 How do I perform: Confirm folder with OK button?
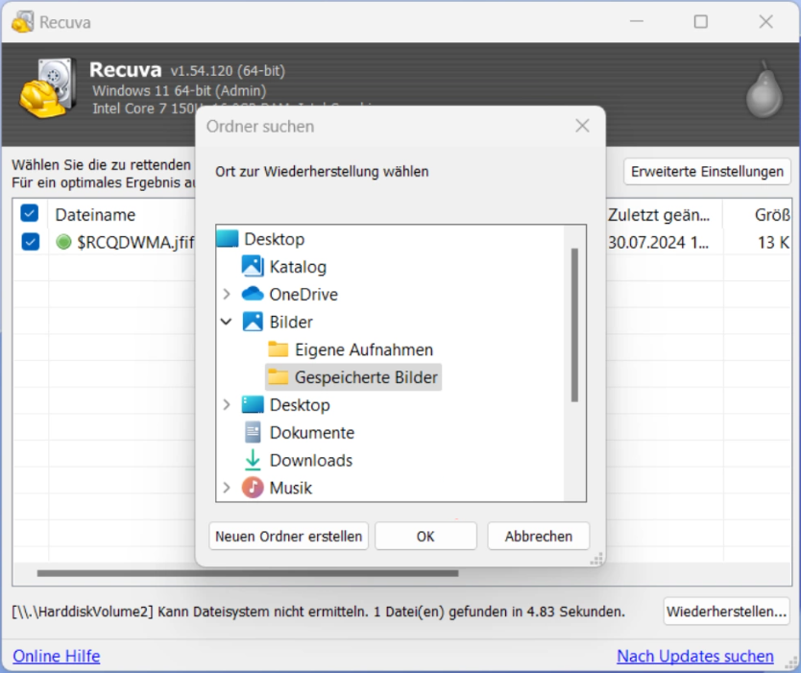click(x=425, y=536)
